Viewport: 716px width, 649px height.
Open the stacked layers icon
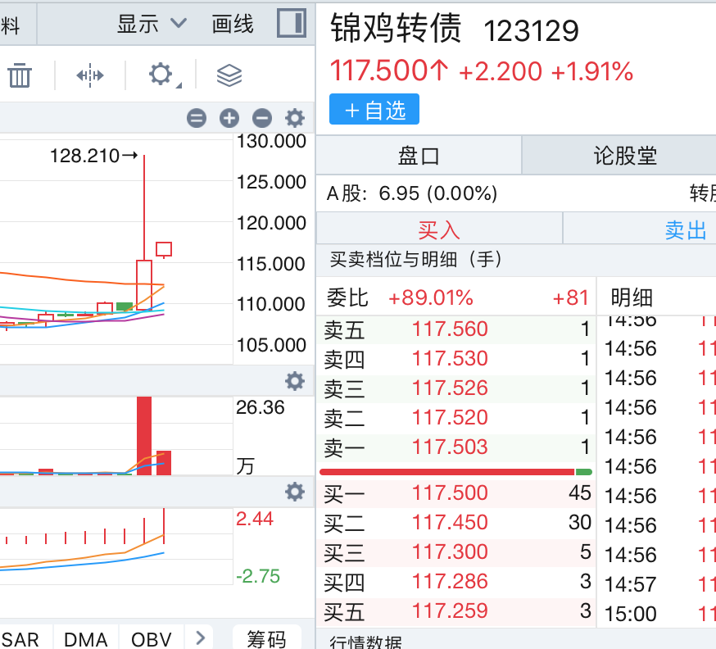pos(229,76)
